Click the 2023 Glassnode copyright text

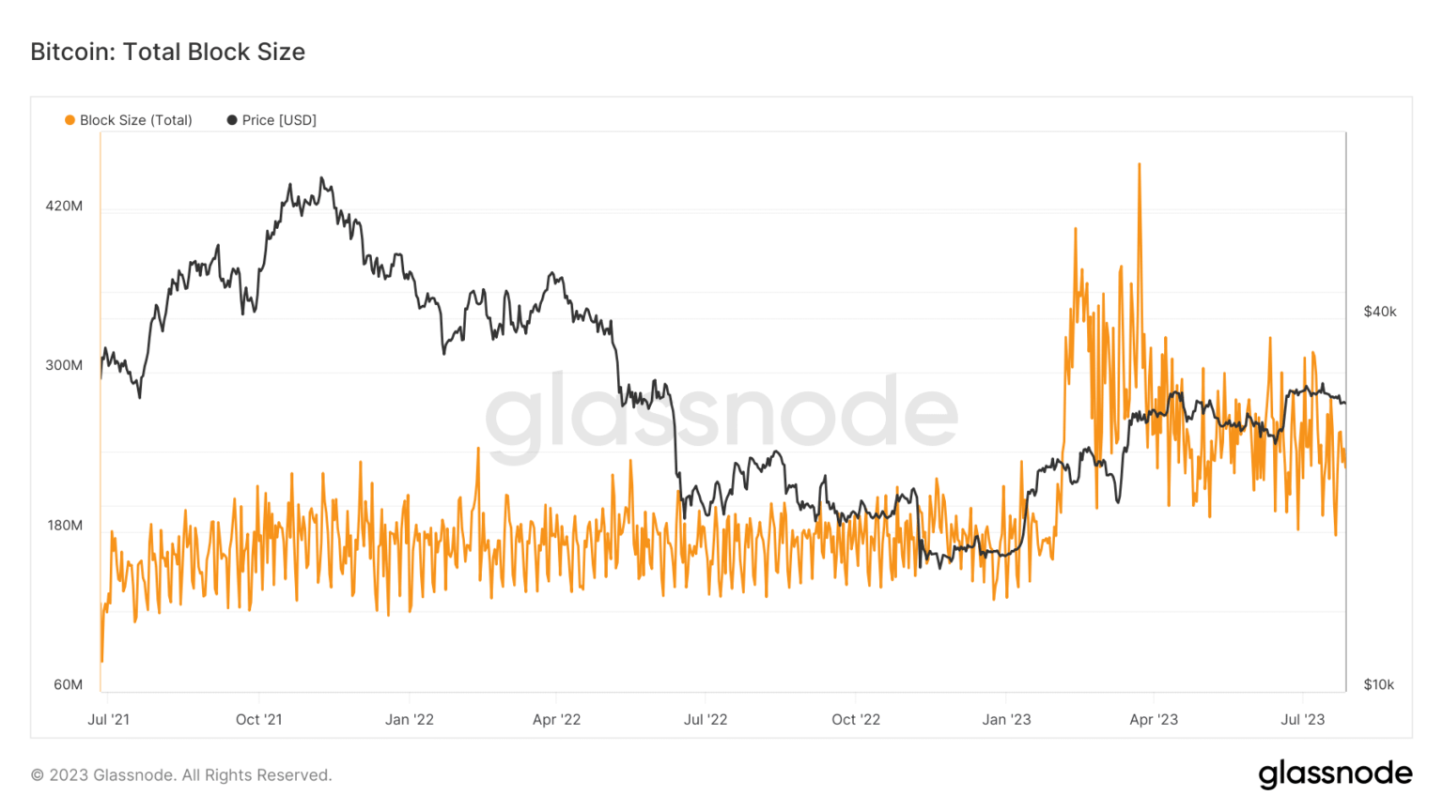click(181, 775)
